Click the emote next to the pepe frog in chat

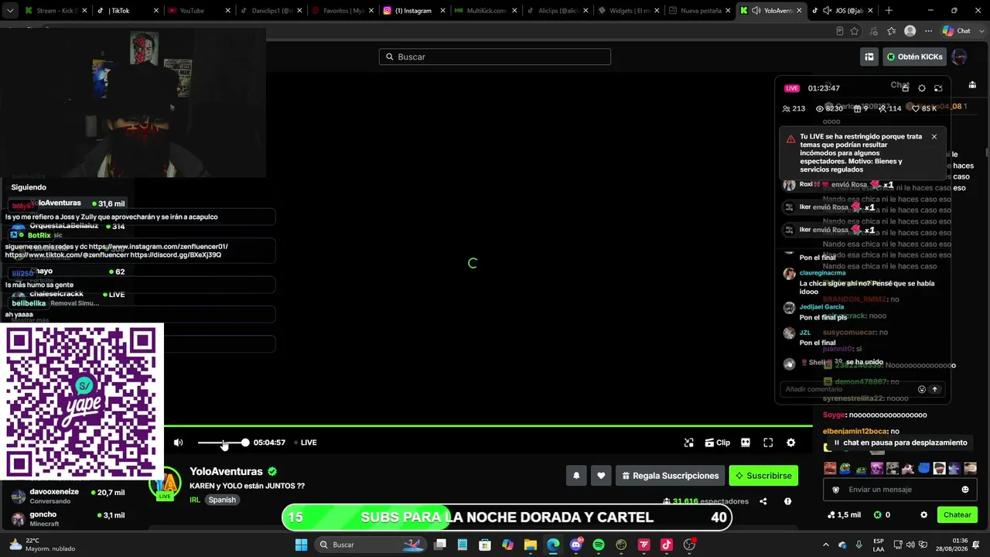[861, 468]
